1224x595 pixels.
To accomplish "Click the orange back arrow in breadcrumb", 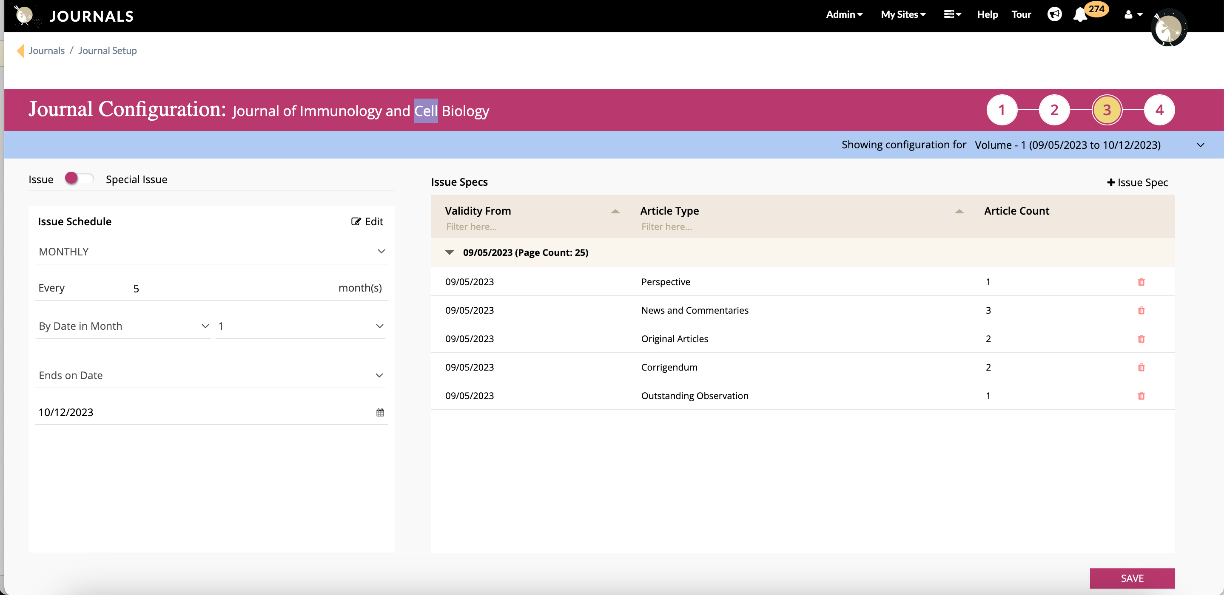I will point(20,51).
